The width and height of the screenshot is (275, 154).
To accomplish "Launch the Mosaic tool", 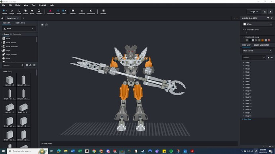I will point(103,12).
